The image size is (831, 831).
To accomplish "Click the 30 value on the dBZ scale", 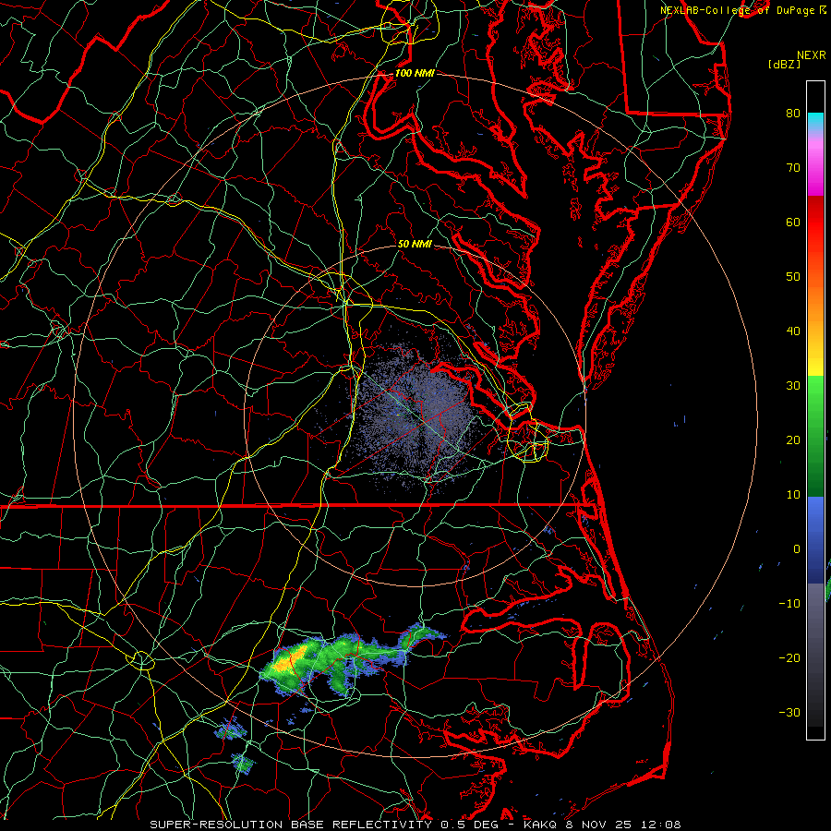I will click(793, 385).
